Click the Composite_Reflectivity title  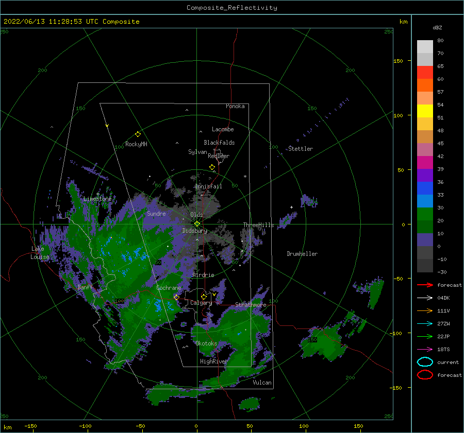point(231,8)
